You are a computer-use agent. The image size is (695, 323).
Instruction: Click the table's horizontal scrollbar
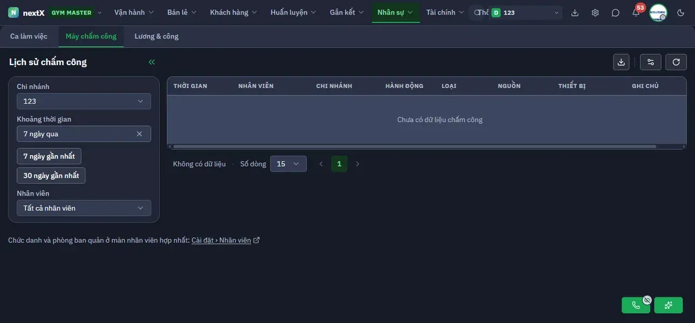point(415,147)
